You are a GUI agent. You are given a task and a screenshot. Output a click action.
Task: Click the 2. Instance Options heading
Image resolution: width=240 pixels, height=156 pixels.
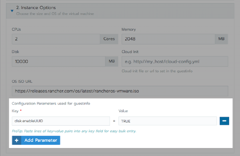(x=36, y=8)
